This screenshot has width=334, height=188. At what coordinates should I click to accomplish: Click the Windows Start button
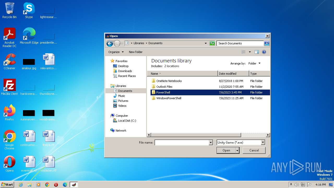click(7, 184)
